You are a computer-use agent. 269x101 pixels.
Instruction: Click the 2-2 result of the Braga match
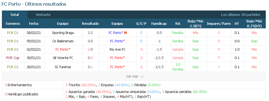tap(90, 33)
